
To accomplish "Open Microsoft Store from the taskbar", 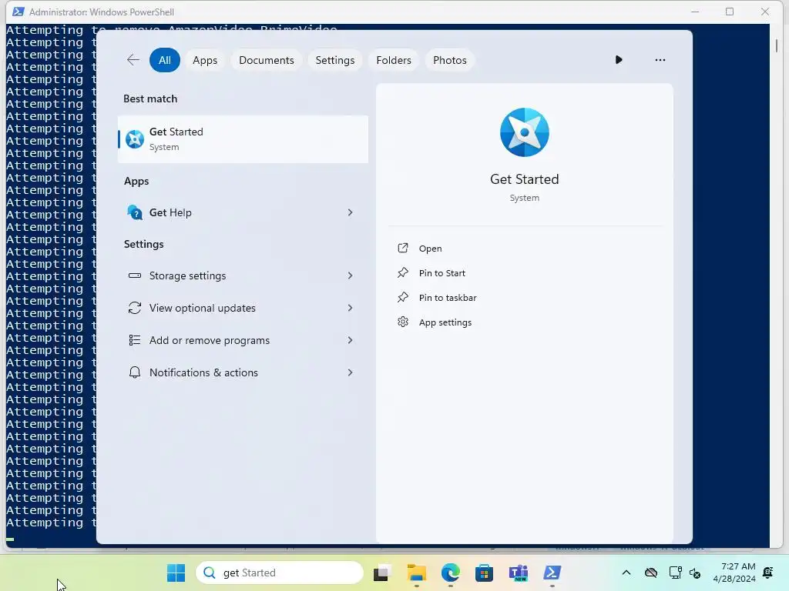I will click(x=484, y=573).
